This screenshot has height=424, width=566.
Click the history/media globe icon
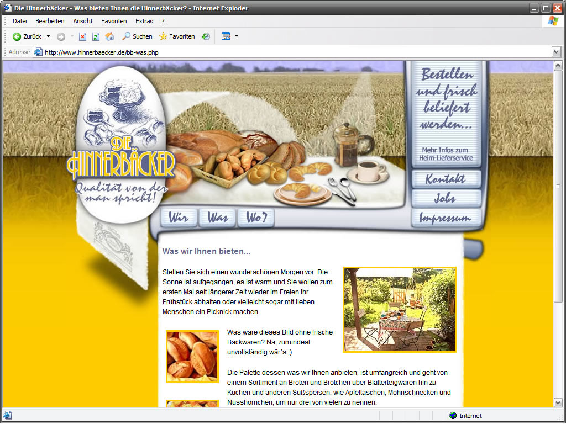206,36
